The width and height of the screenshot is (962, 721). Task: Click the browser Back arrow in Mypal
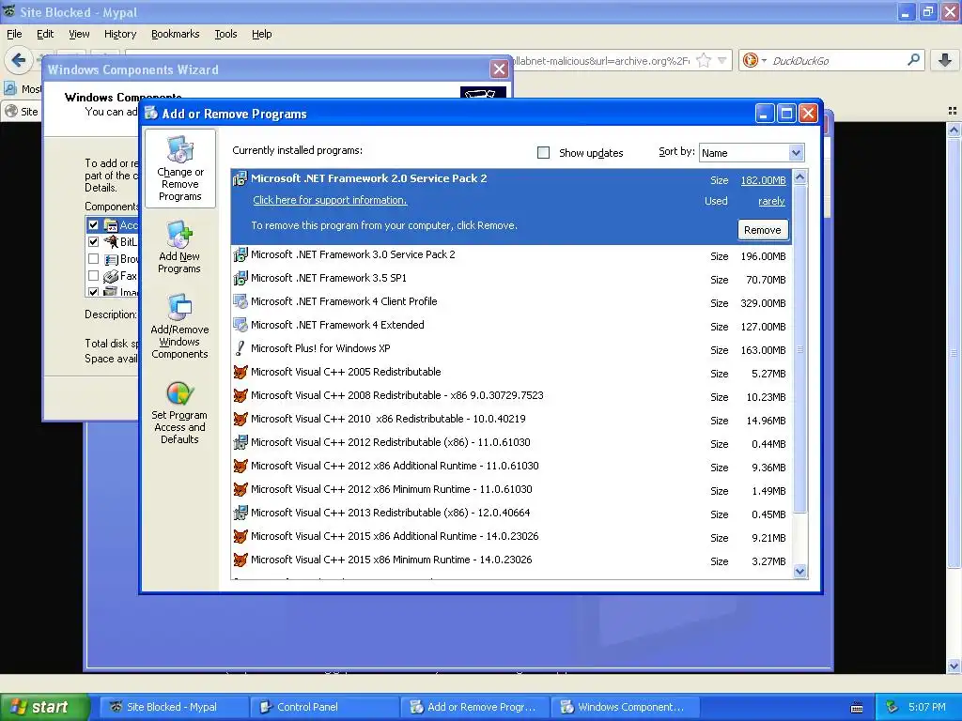19,60
